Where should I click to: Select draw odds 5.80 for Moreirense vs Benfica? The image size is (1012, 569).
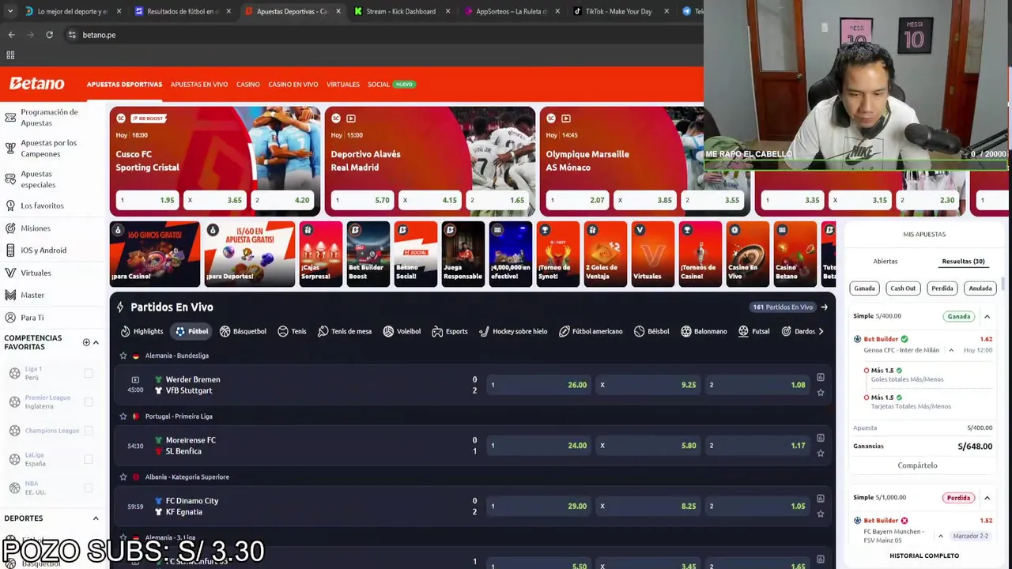(648, 446)
